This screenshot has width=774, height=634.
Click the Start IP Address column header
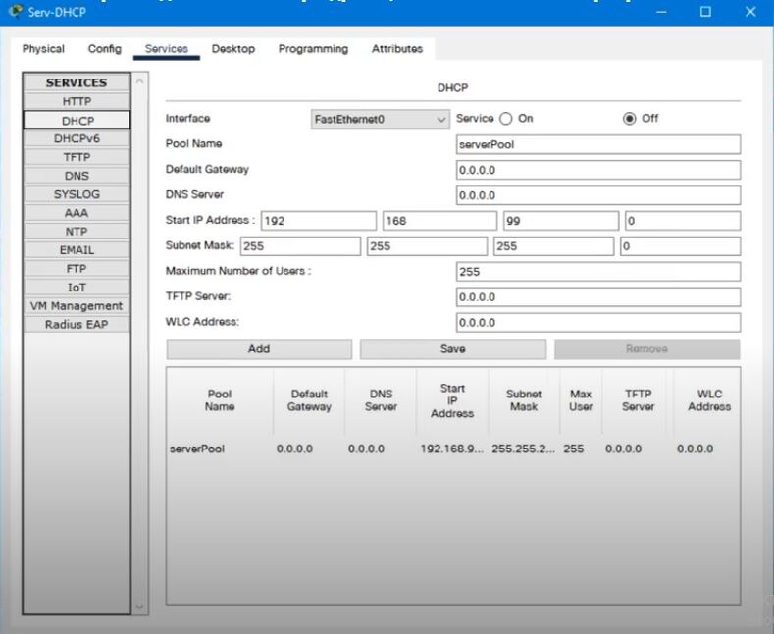[452, 400]
